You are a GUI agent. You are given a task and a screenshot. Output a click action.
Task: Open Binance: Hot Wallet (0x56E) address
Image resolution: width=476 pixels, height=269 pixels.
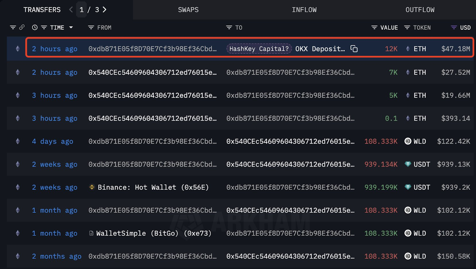click(153, 187)
